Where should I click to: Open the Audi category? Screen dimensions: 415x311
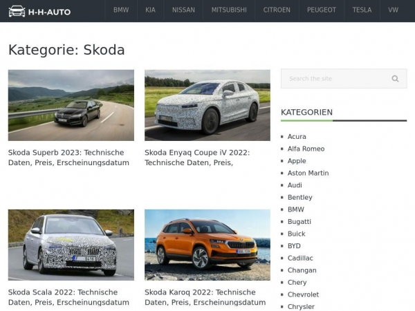[295, 185]
